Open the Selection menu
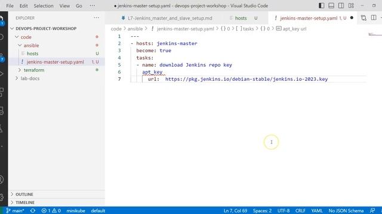This screenshot has width=382, height=214. coord(44,5)
